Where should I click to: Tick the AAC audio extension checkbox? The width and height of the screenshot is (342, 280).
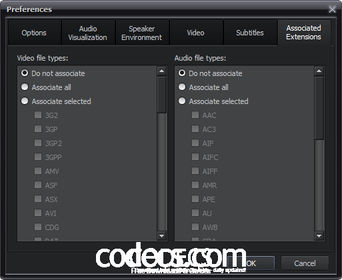[195, 115]
